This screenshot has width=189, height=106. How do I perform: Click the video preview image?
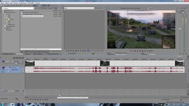pos(141,29)
